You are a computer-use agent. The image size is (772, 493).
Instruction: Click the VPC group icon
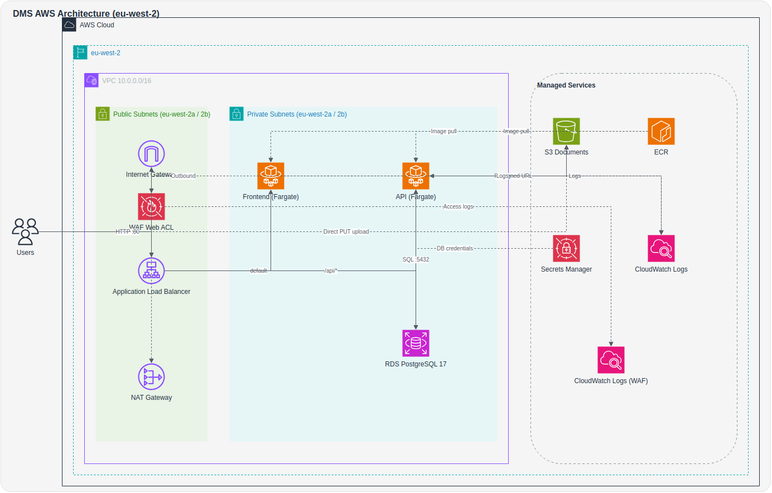coord(91,80)
